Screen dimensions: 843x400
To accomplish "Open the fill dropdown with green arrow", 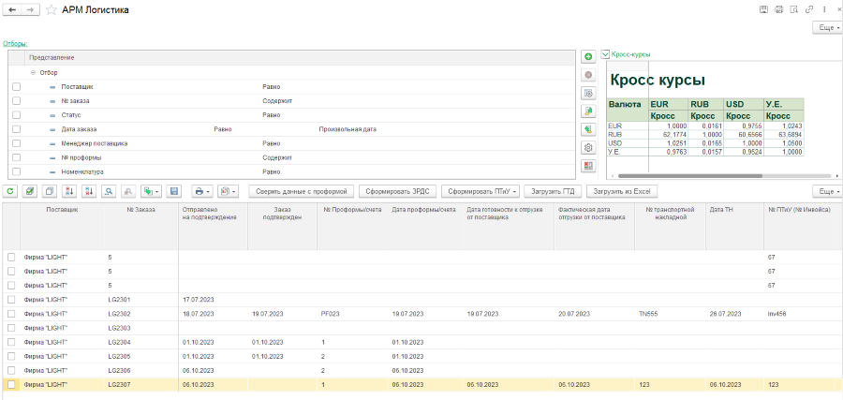I will 151,191.
